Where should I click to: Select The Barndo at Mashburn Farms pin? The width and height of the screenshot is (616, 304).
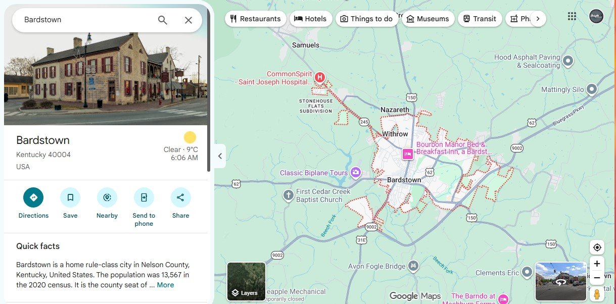click(x=503, y=299)
